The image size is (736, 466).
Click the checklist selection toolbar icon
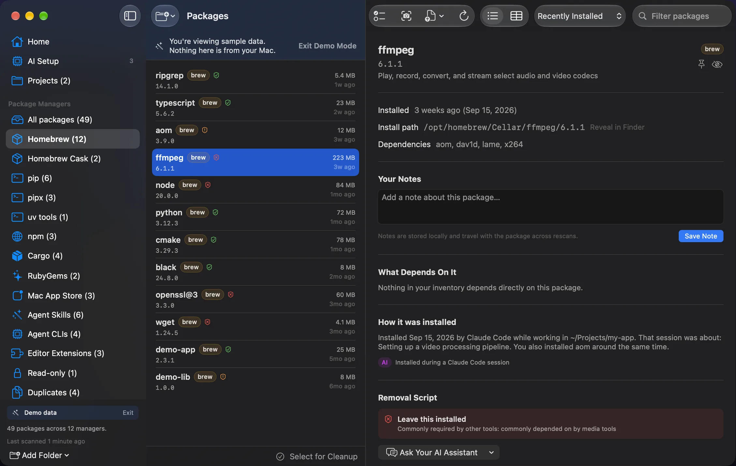pos(380,16)
